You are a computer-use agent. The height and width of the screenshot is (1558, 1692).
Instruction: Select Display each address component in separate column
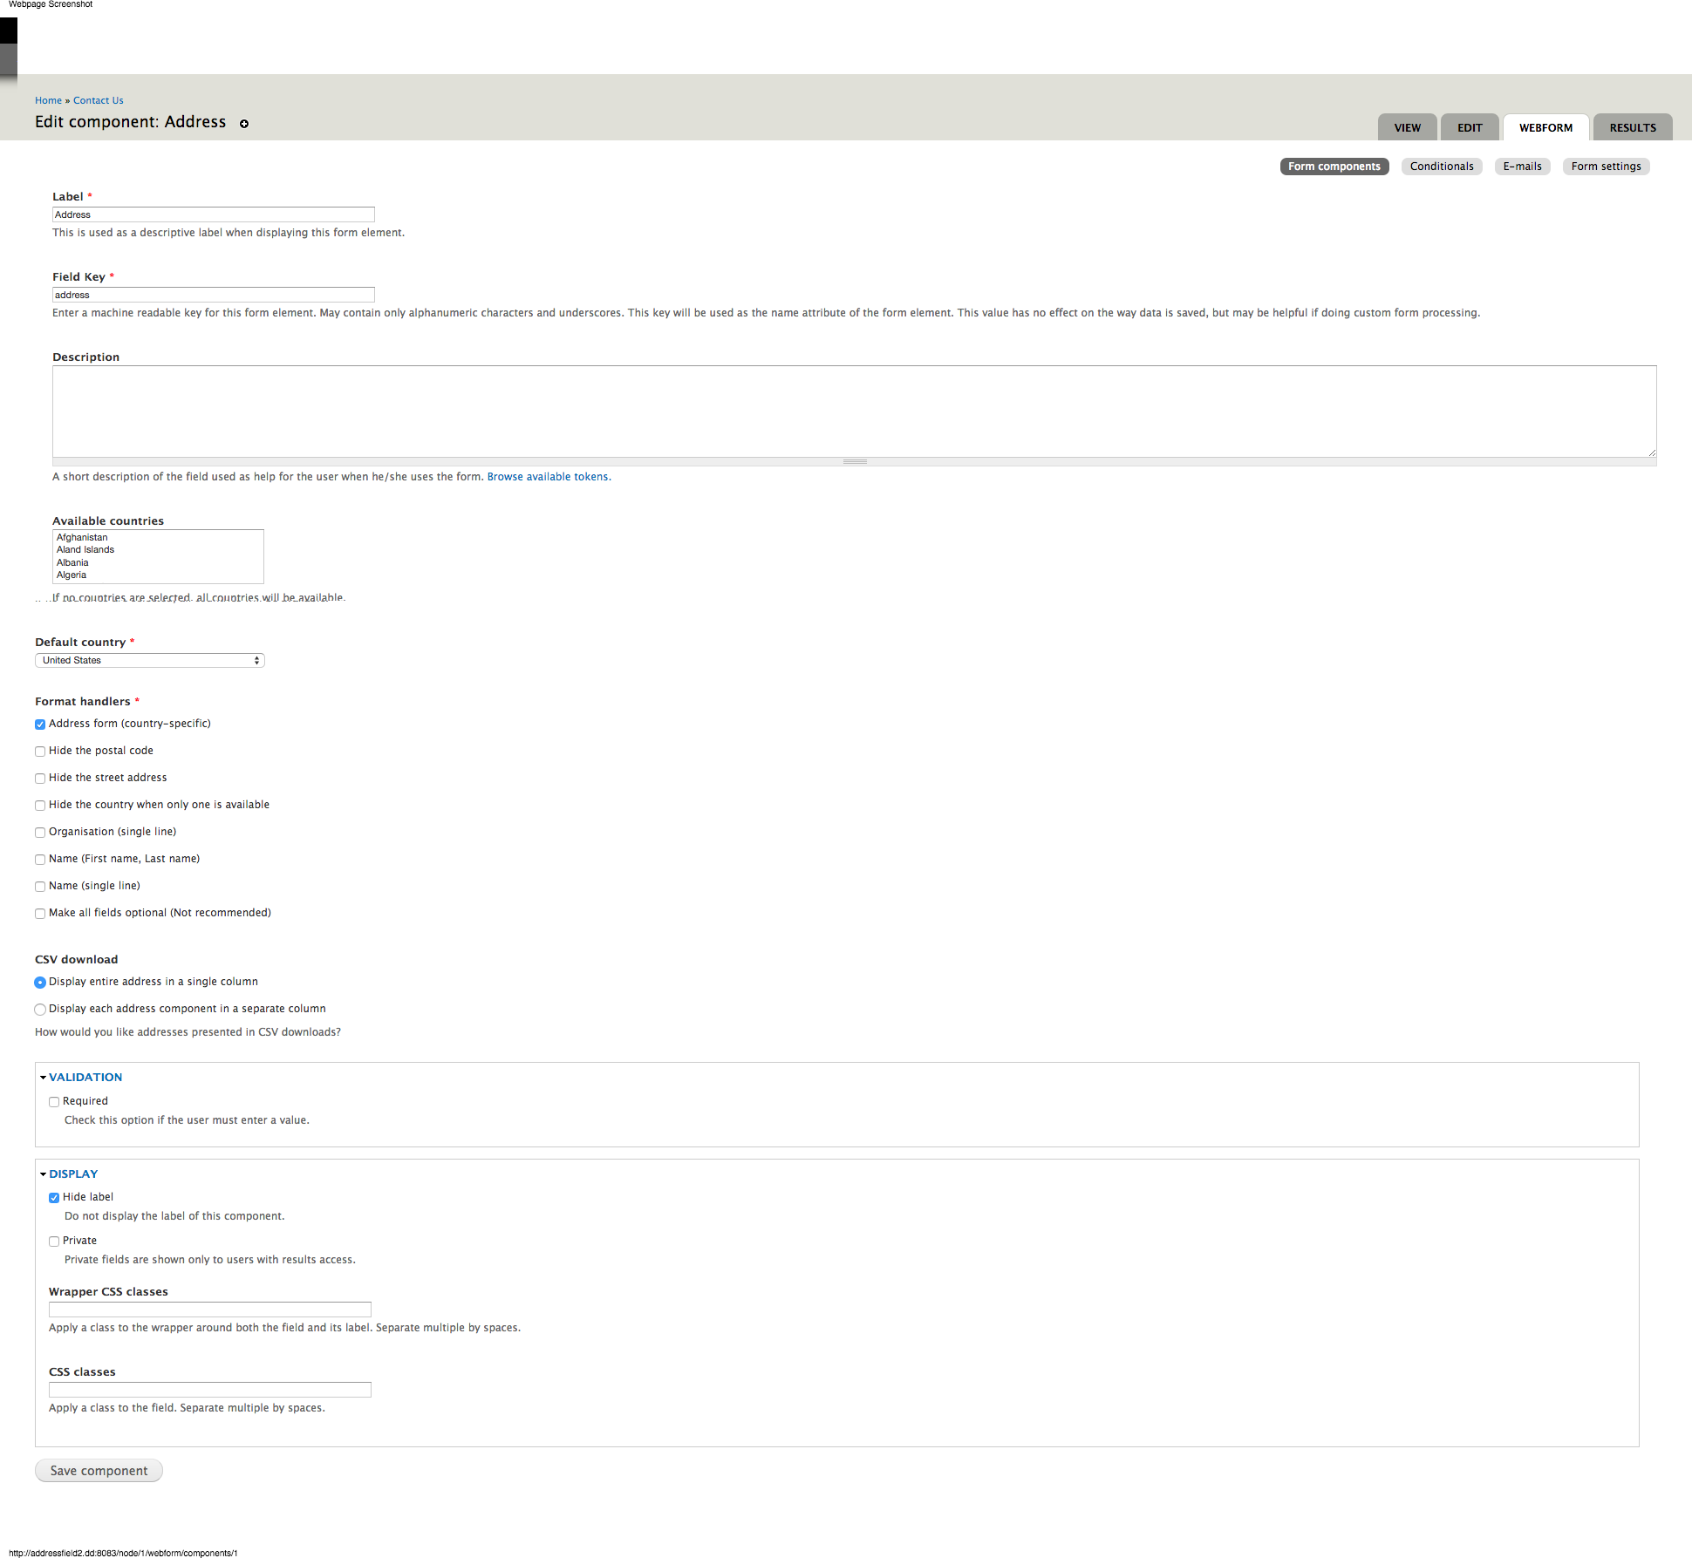[40, 1009]
